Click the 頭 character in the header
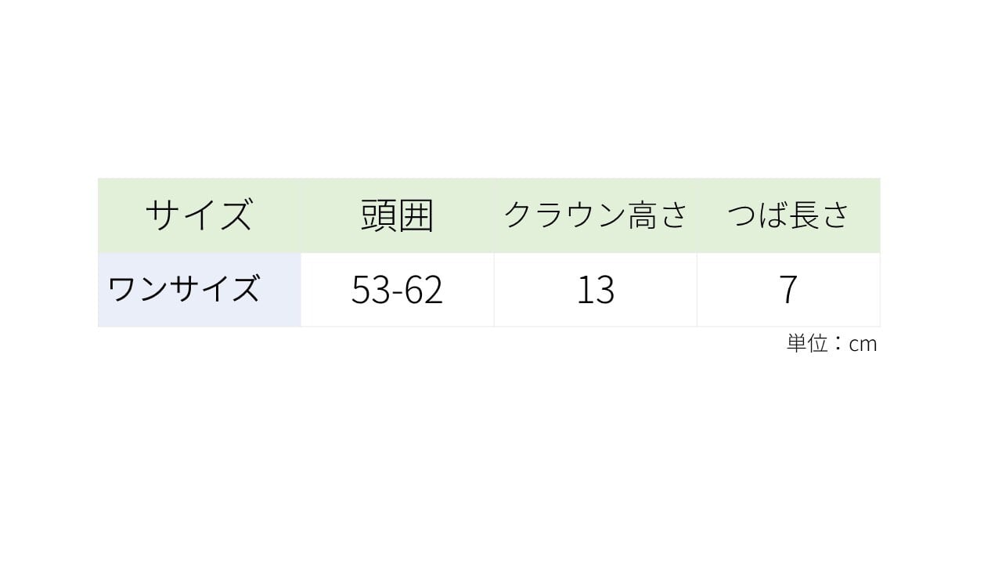 pyautogui.click(x=379, y=215)
